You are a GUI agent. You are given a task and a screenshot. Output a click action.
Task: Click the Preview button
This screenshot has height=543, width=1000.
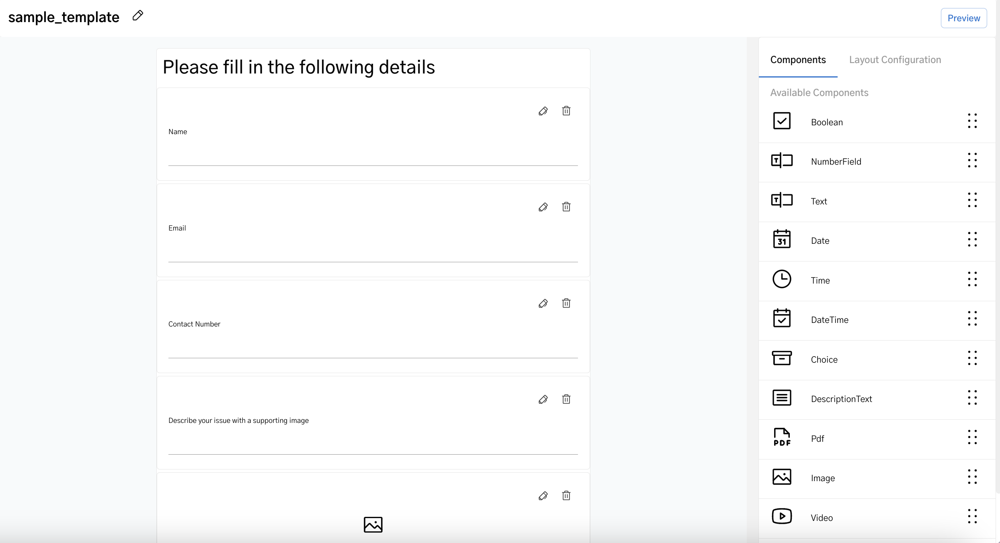tap(964, 18)
